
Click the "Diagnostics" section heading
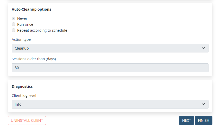22,86
